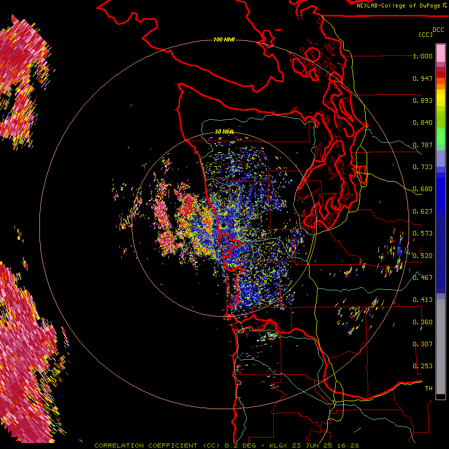The image size is (449, 449).
Task: Click the 0.787 value on the scale
Action: click(423, 145)
